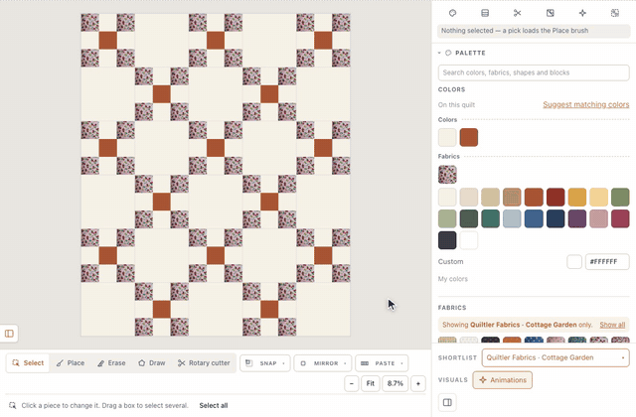Screen dimensions: 636x417
Task: Choose the mustard yellow palette swatch
Action: pyautogui.click(x=577, y=197)
